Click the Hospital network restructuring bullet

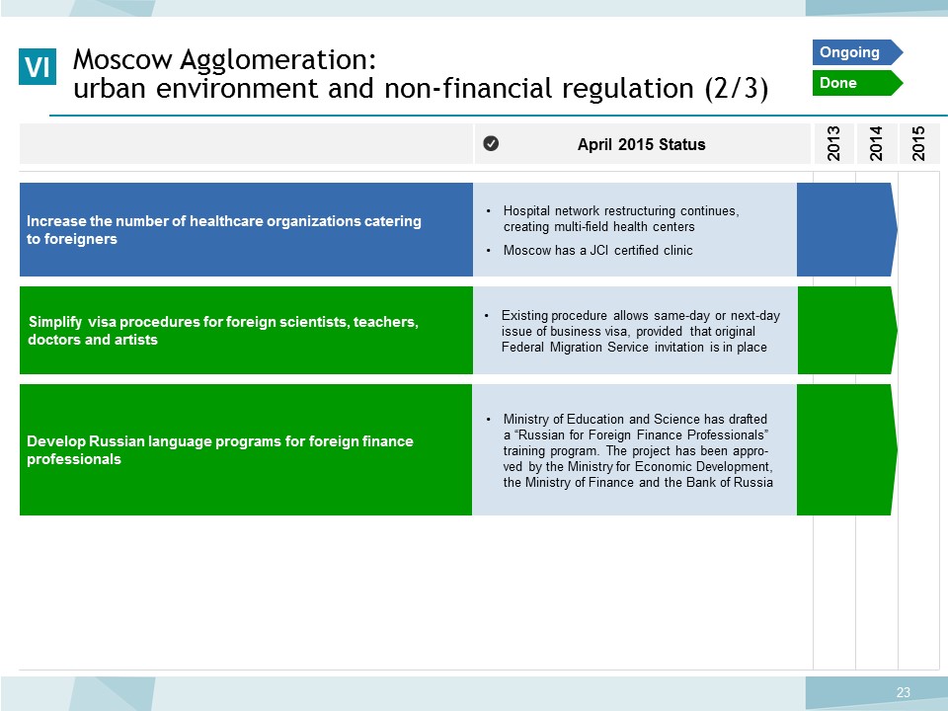coord(621,219)
